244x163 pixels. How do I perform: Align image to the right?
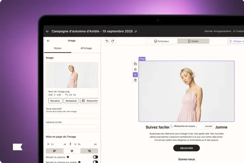[89, 151]
